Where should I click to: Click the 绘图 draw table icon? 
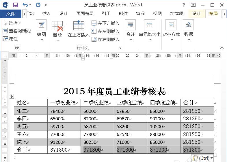click(x=41, y=25)
